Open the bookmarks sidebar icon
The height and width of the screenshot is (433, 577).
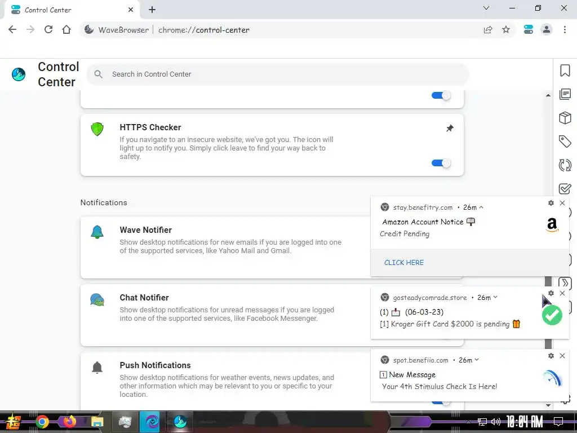565,70
